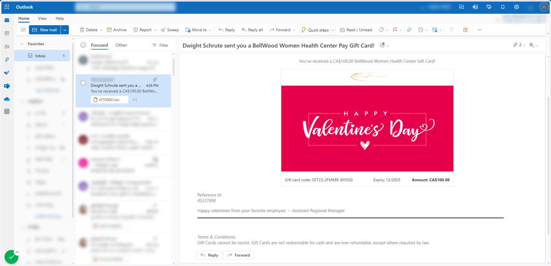Flag the message with red flag
The height and width of the screenshot is (266, 551).
click(395, 30)
